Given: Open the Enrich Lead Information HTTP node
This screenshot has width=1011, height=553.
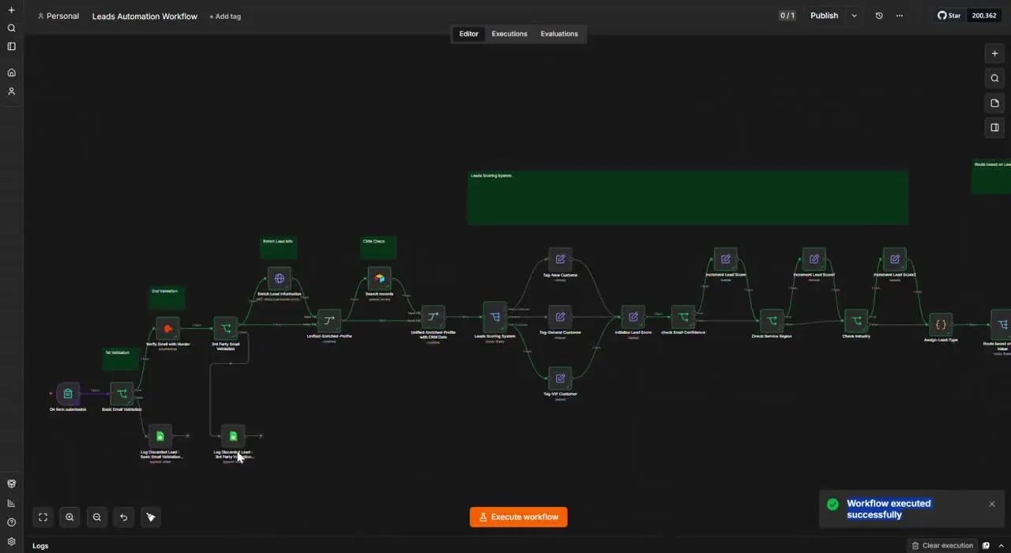Looking at the screenshot, I should point(279,279).
